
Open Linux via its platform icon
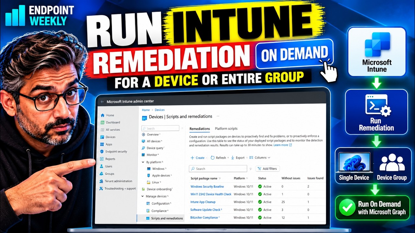(149, 183)
